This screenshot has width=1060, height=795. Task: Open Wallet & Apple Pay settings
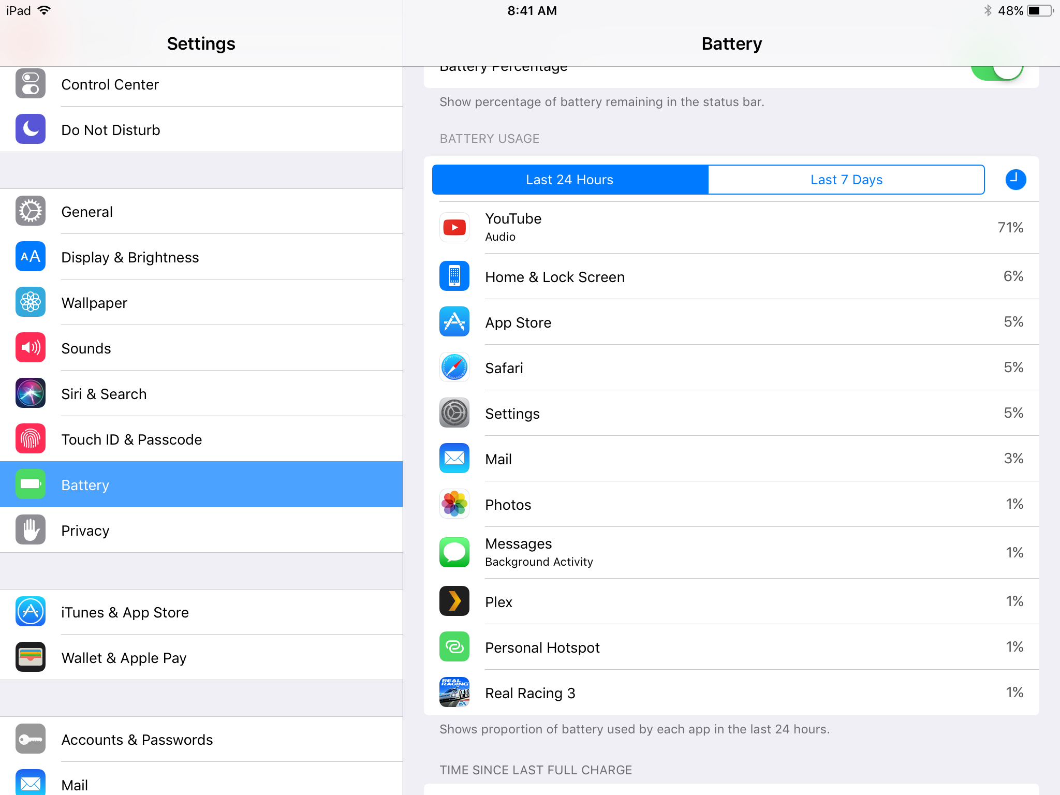click(201, 657)
